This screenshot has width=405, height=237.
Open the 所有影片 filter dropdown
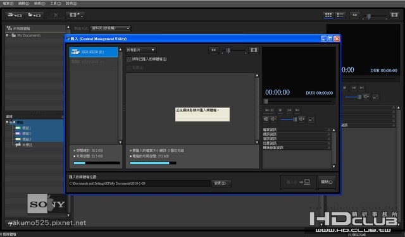141,50
